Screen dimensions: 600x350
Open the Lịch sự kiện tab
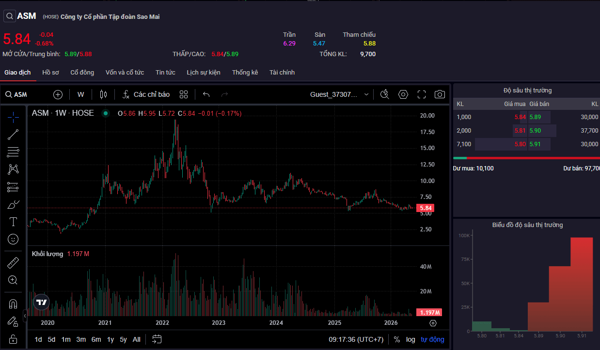204,73
